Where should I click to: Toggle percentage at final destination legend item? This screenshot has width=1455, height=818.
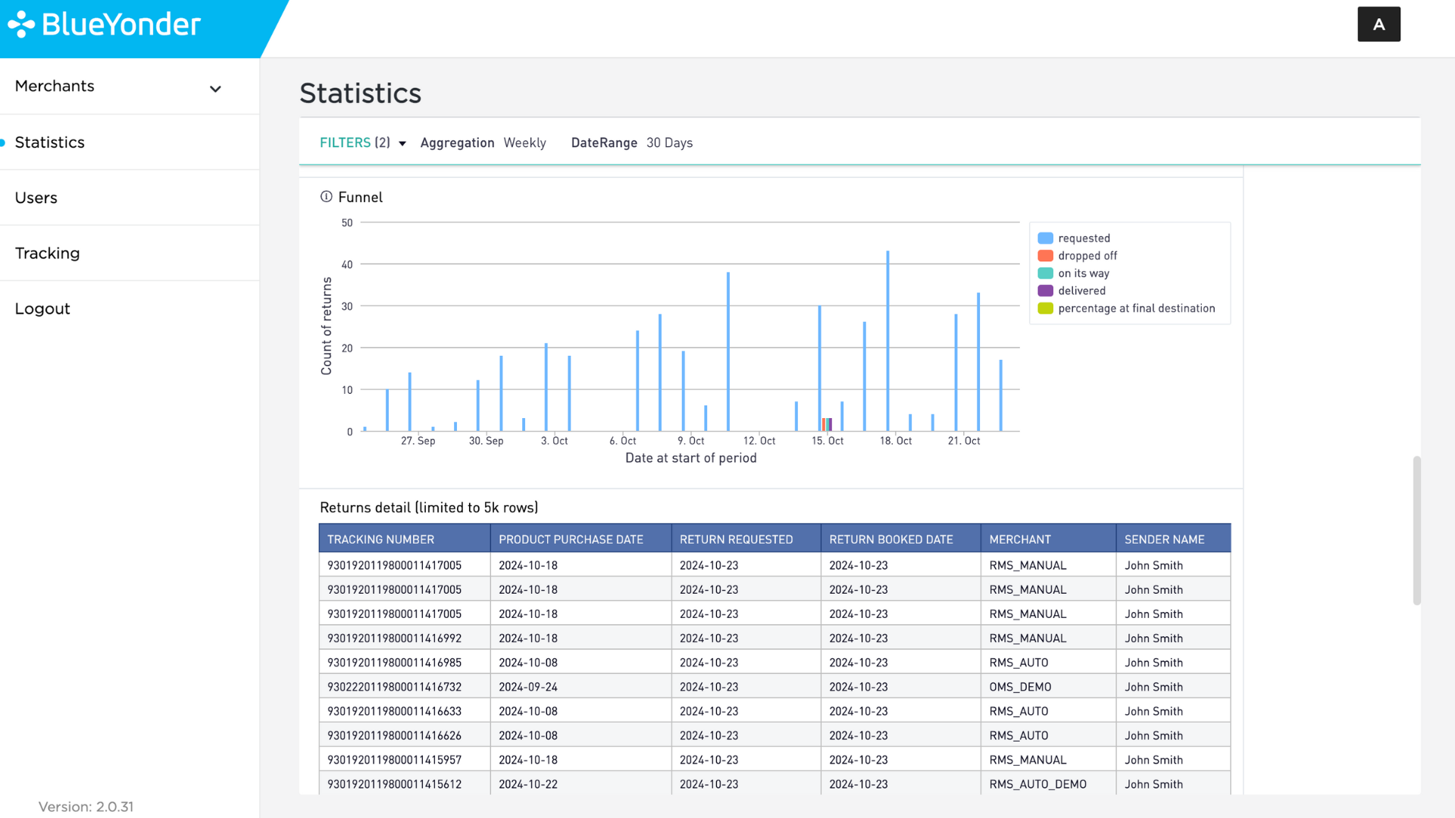coord(1126,308)
